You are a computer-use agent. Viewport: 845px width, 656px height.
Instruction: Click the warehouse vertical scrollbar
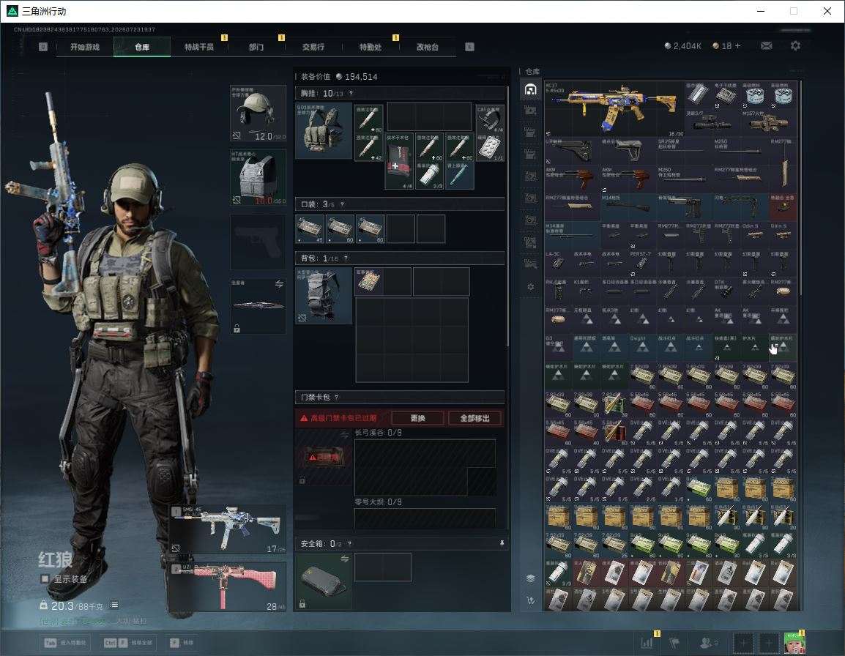pyautogui.click(x=800, y=187)
